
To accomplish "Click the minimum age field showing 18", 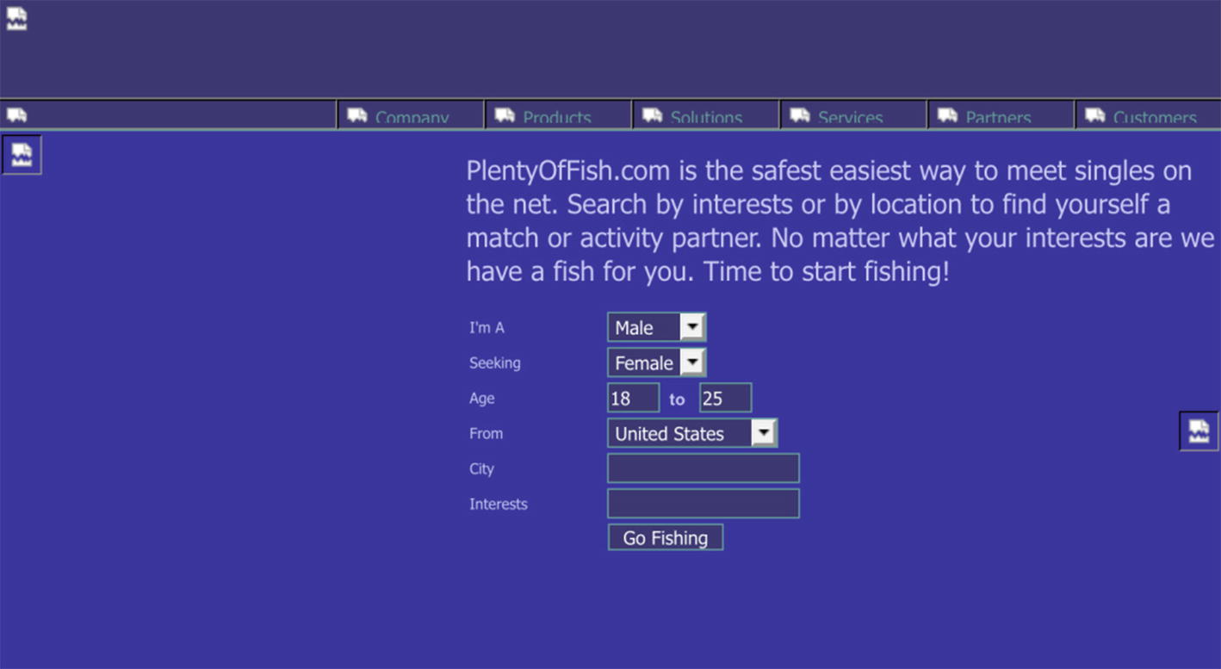I will pos(634,398).
